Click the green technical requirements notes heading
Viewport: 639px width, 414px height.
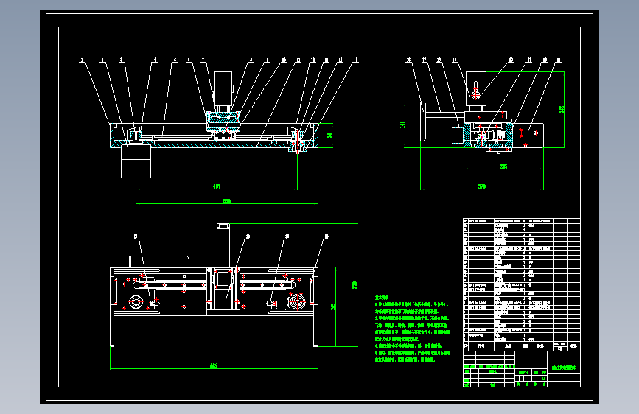pos(382,298)
